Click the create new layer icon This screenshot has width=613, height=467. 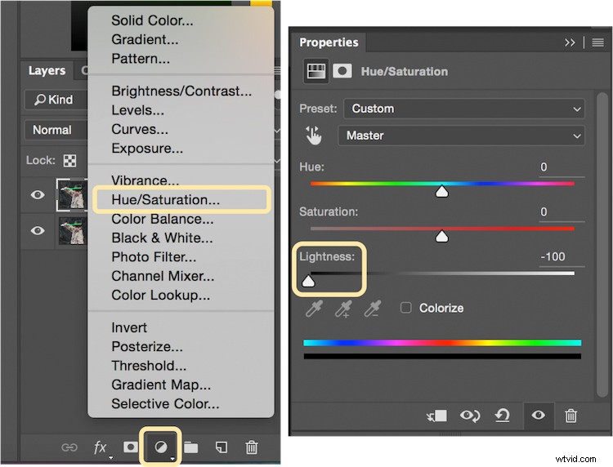(221, 447)
